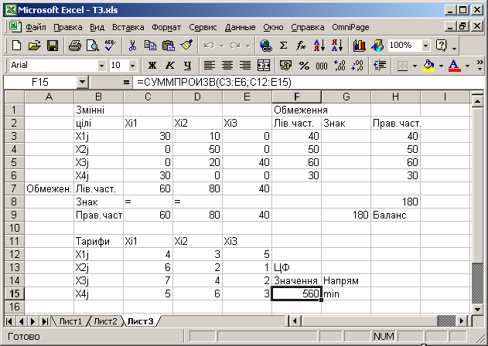Switch to the Лист1 sheet tab
Screen dimensions: 488x346
70,321
